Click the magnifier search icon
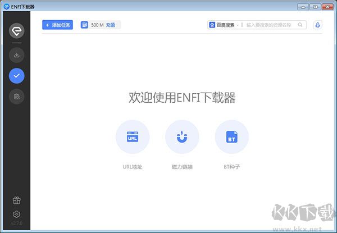The height and width of the screenshot is (233, 337). tap(300, 25)
